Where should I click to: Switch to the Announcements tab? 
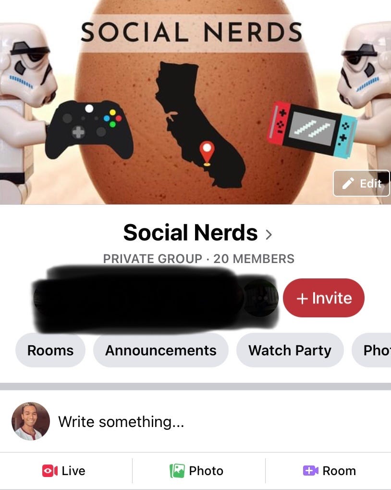[x=161, y=350]
